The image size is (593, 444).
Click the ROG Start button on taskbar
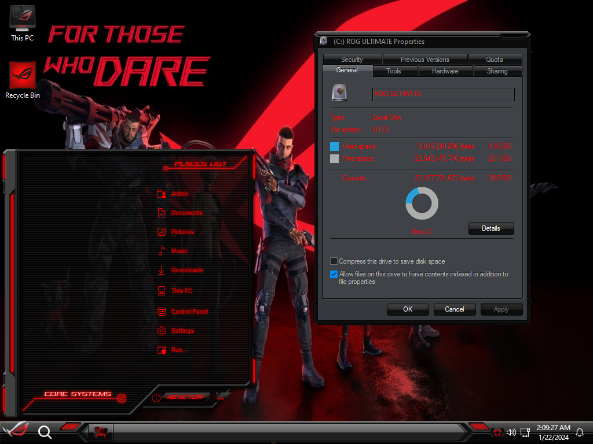16,431
